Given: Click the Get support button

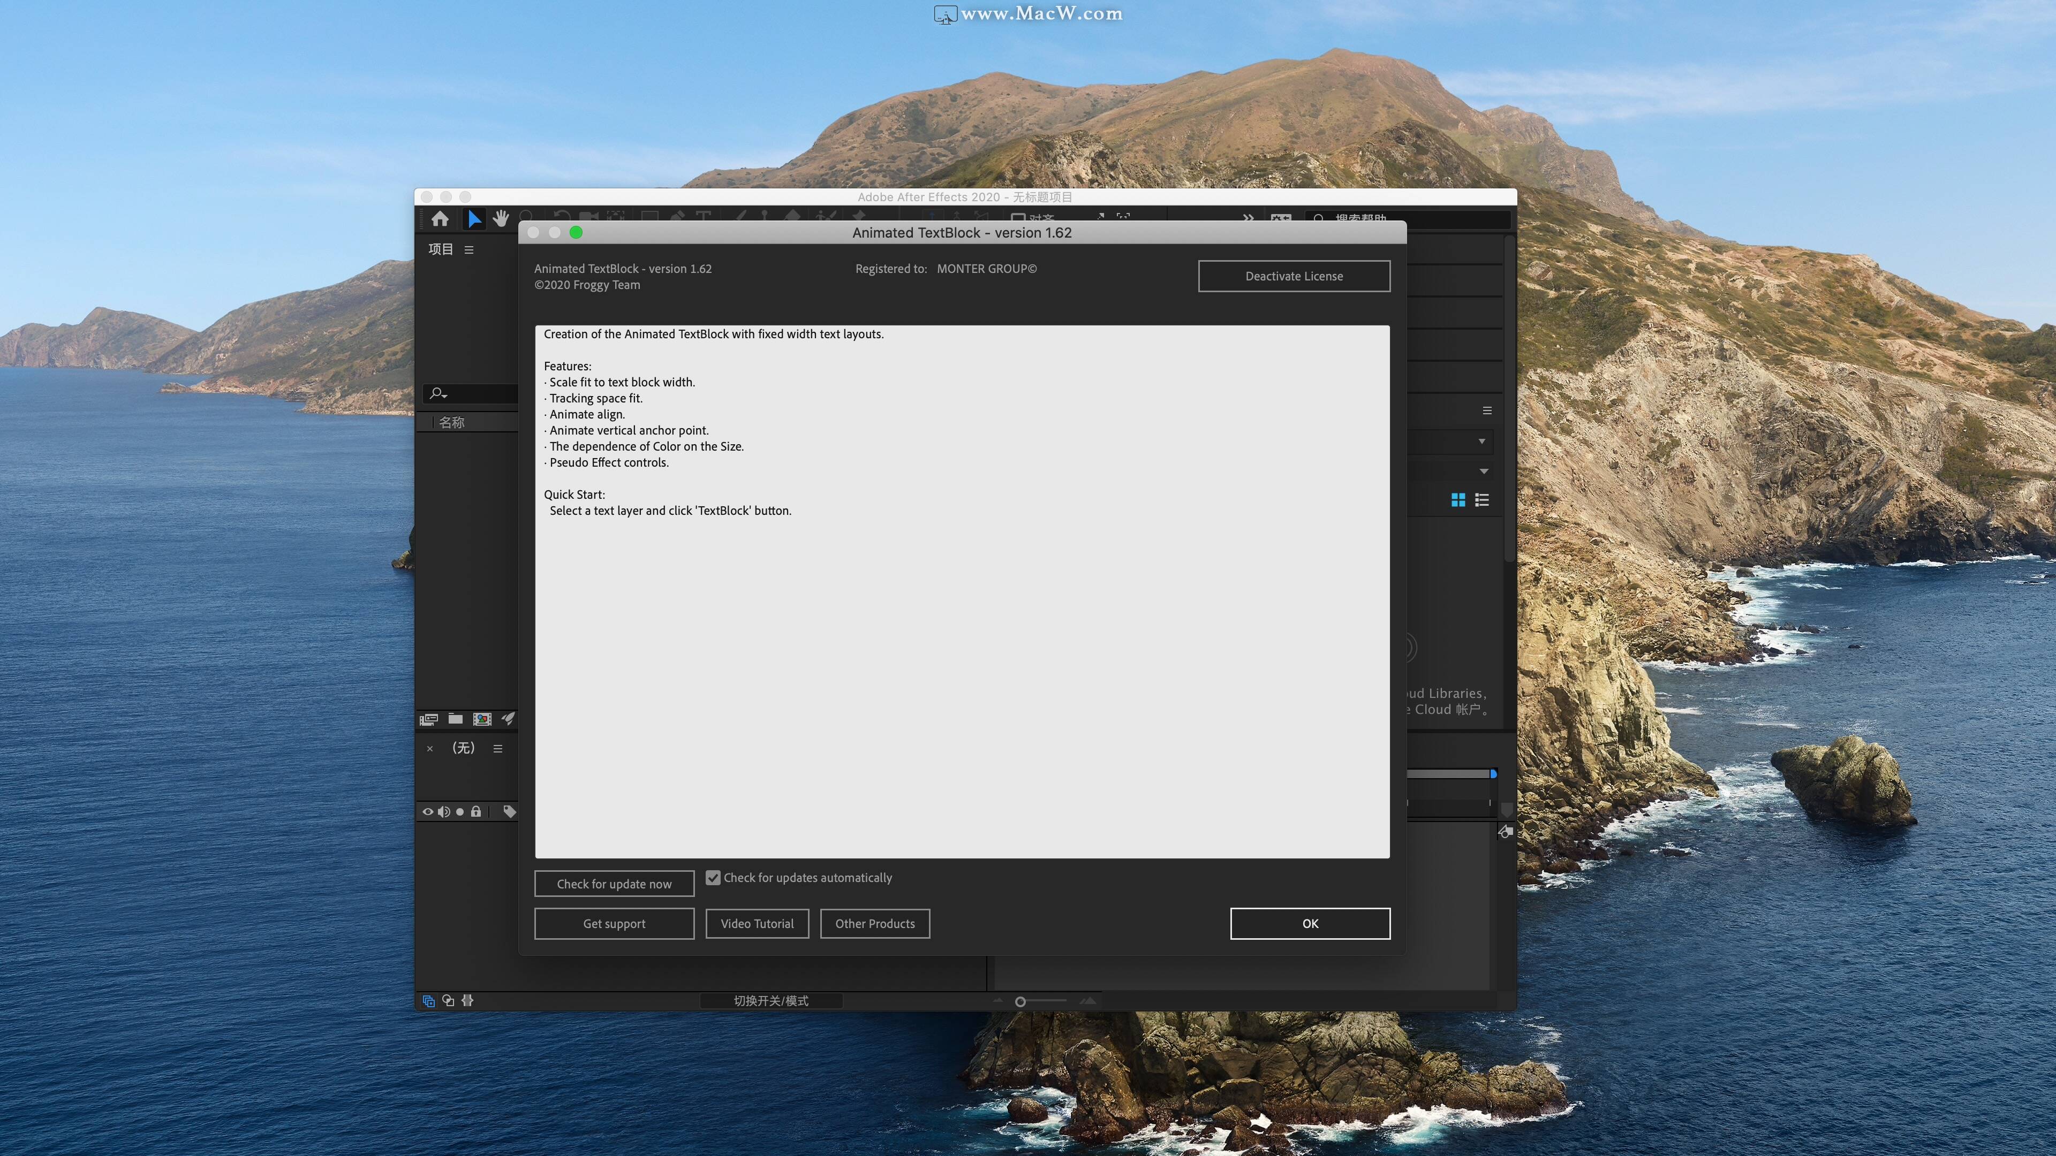Looking at the screenshot, I should point(614,924).
